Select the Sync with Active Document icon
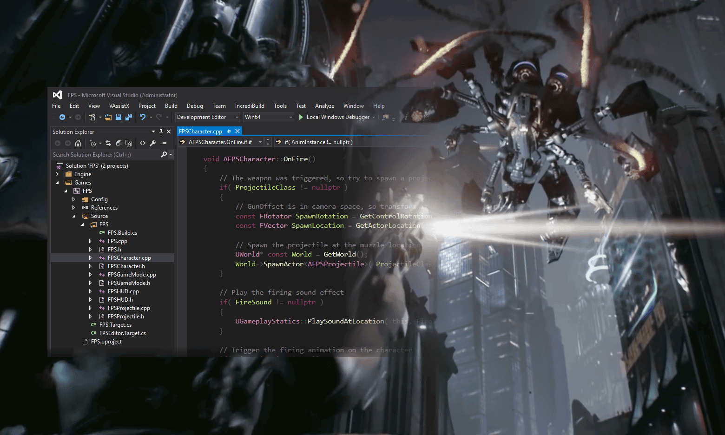Screen dimensions: 725x435 (x=109, y=143)
